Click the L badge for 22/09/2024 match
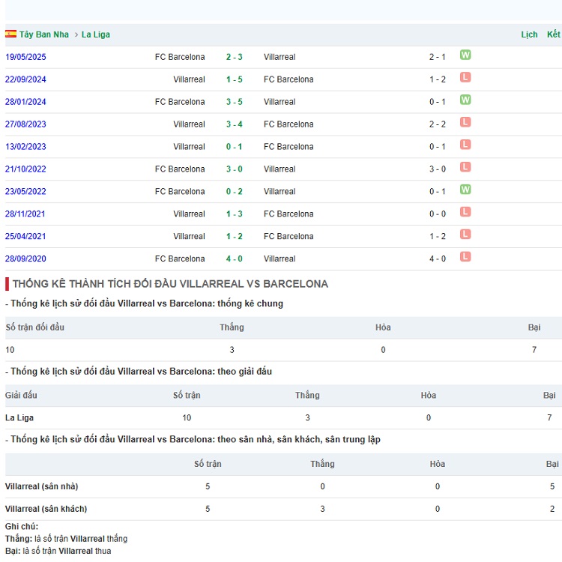Image resolution: width=562 pixels, height=562 pixels. pyautogui.click(x=465, y=77)
